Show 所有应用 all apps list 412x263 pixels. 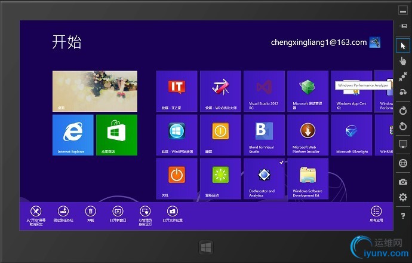(376, 214)
